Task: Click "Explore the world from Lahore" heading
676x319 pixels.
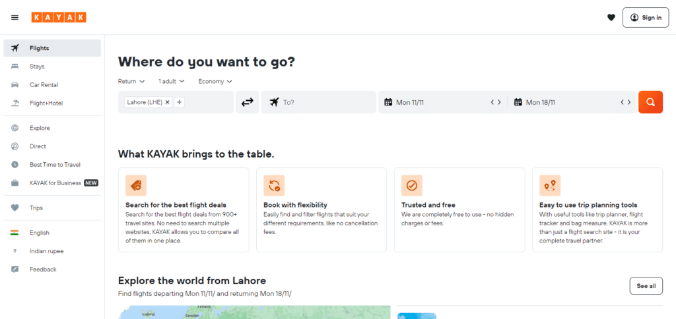Action: pos(192,281)
